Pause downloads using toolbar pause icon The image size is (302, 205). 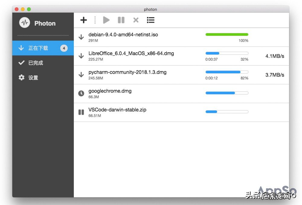click(x=121, y=20)
